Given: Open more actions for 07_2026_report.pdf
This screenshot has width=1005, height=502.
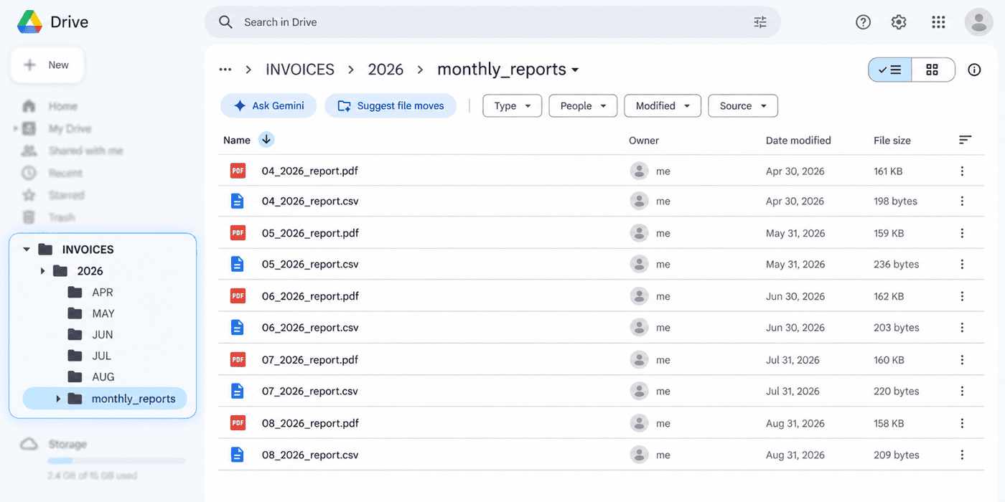Looking at the screenshot, I should (x=962, y=360).
